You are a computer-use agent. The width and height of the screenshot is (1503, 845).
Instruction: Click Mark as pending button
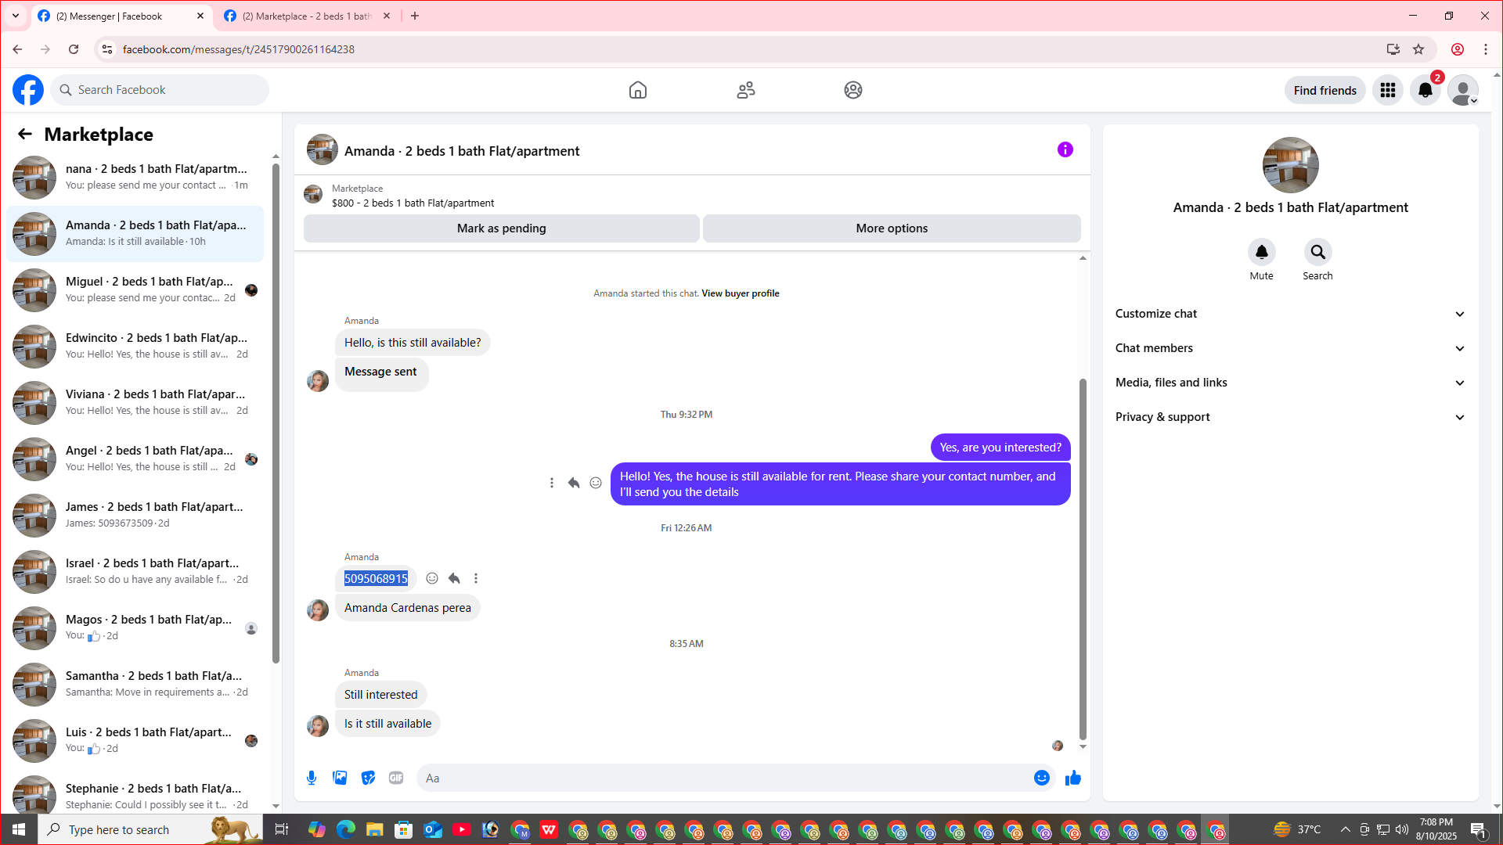[x=501, y=228]
